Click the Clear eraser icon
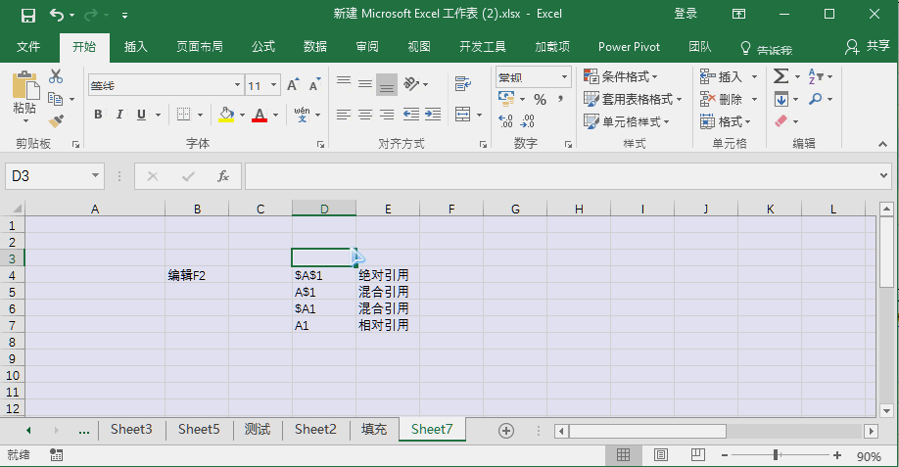899x467 pixels. coord(781,120)
